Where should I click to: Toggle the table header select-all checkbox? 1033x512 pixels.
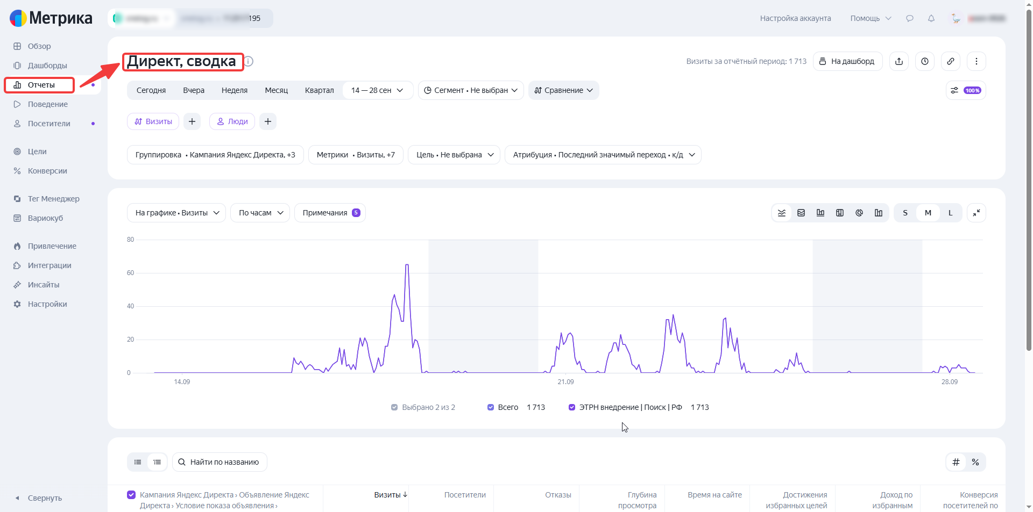(x=131, y=495)
